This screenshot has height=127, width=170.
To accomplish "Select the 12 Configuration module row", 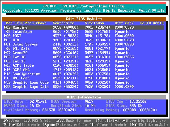I will tap(84, 74).
